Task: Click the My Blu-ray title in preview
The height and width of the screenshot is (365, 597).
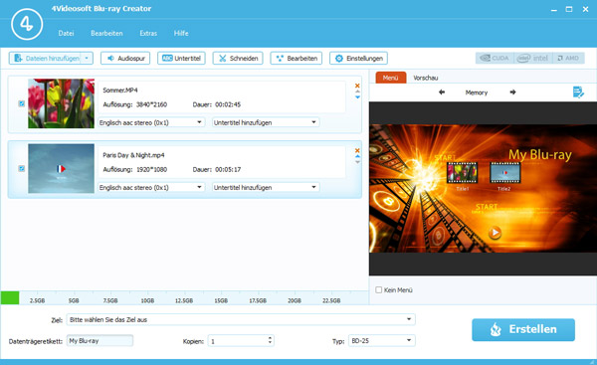Action: [540, 155]
